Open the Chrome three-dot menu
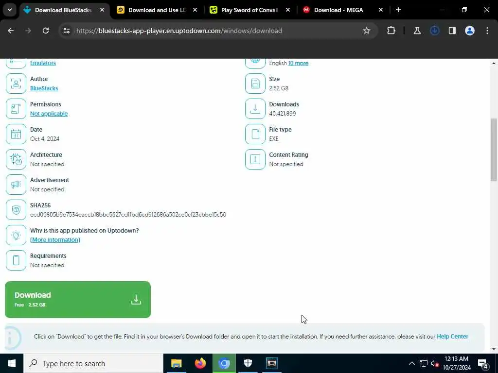Viewport: 498px width, 373px height. coord(487,31)
